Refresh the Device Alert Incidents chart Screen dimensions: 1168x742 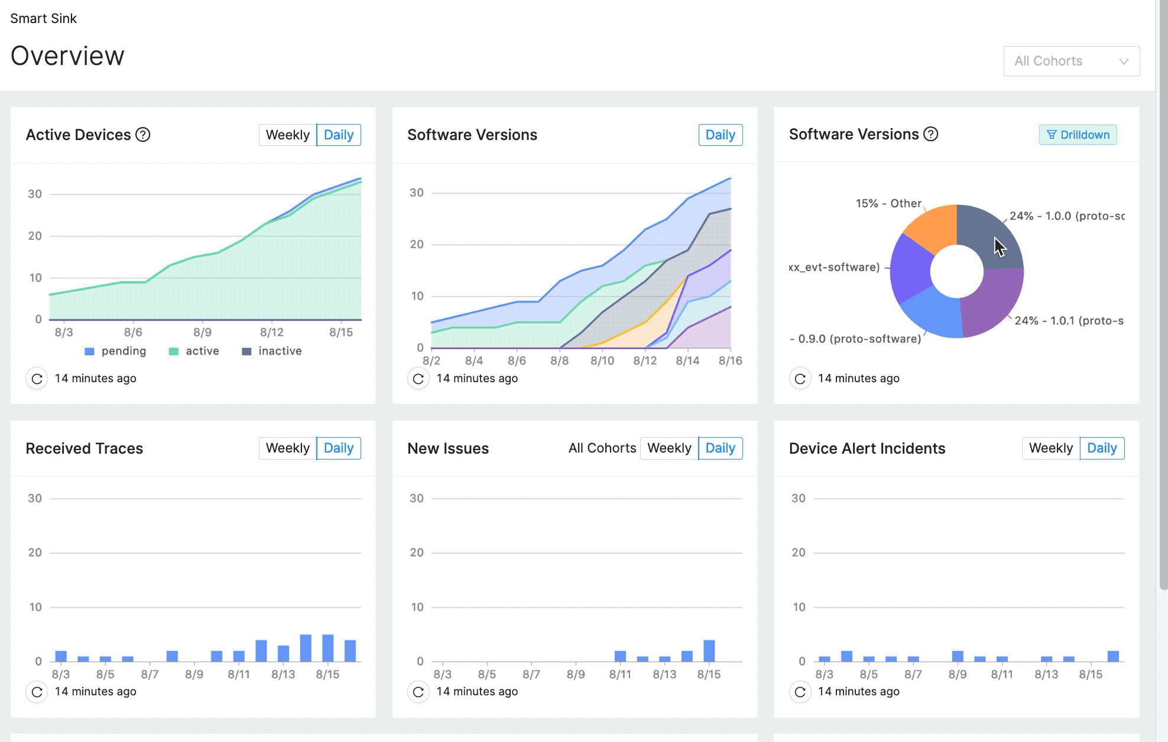[800, 692]
